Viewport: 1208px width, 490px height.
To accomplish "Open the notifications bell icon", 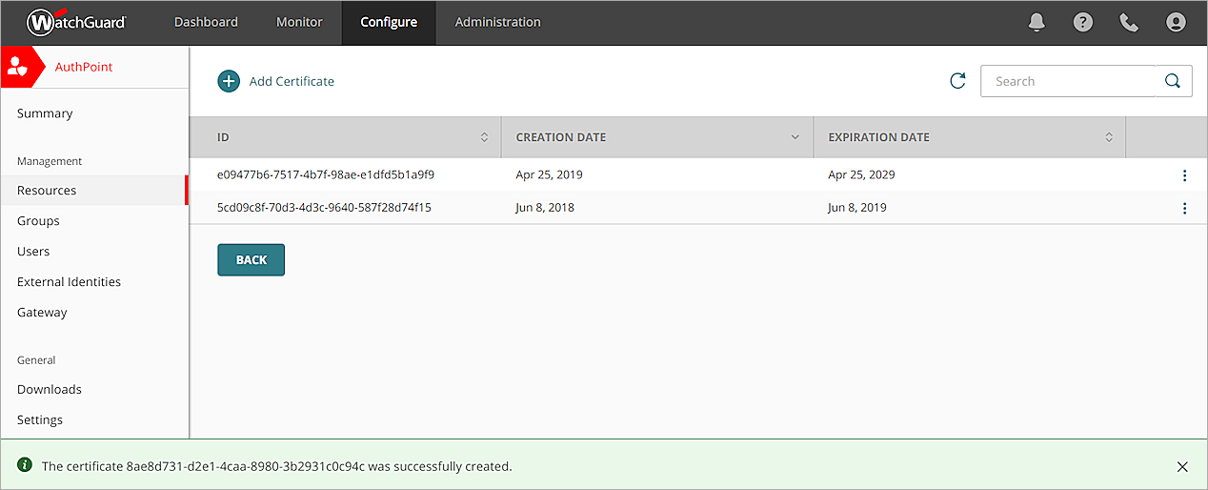I will 1037,22.
